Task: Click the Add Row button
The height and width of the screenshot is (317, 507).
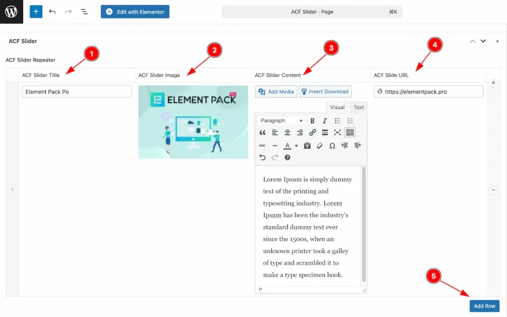Action: coord(484,306)
